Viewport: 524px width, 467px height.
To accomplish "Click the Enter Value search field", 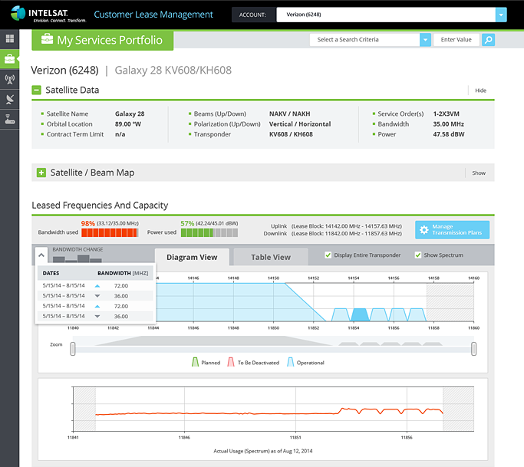I will 456,40.
